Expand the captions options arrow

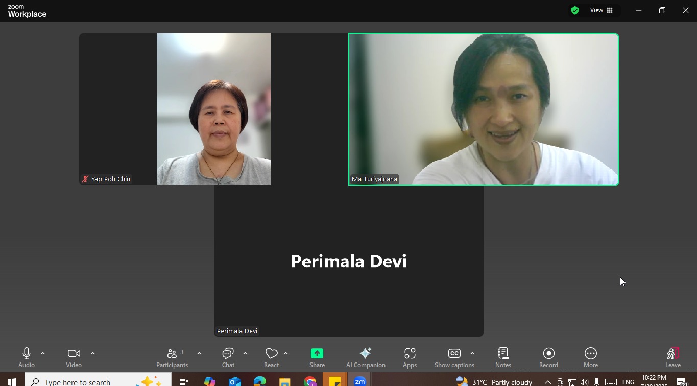pyautogui.click(x=472, y=353)
